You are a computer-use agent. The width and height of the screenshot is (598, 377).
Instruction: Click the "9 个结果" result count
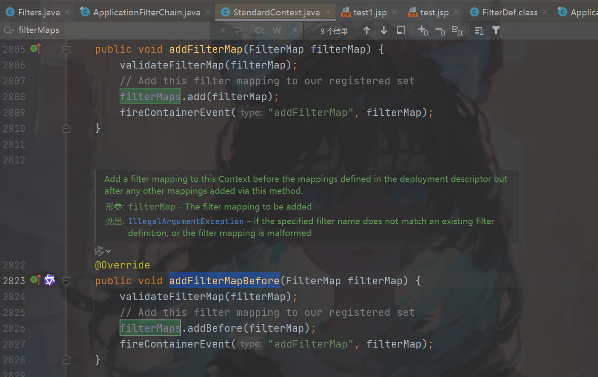click(x=334, y=31)
